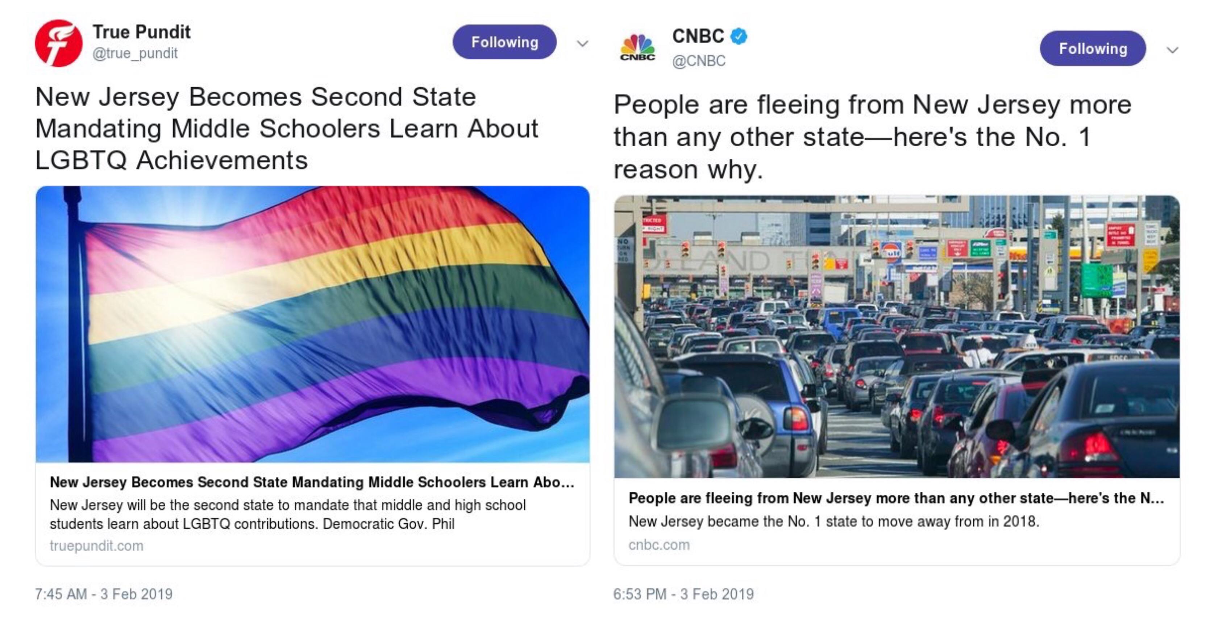The image size is (1210, 629).
Task: Open the CNBC display name
Action: click(x=698, y=36)
